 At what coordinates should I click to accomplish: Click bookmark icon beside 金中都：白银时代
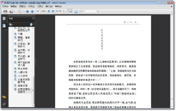(16, 50)
